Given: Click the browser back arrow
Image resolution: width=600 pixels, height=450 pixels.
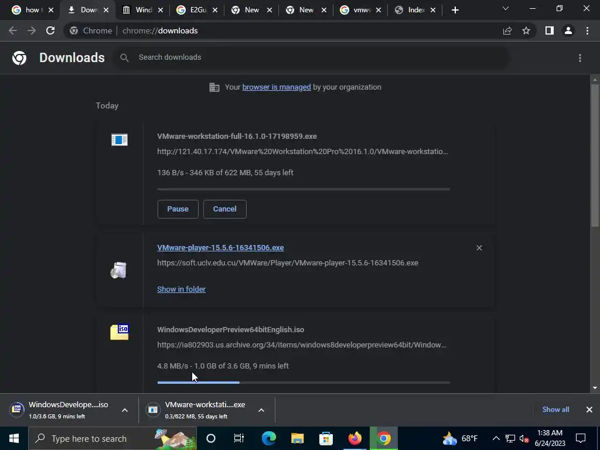Looking at the screenshot, I should coord(13,30).
